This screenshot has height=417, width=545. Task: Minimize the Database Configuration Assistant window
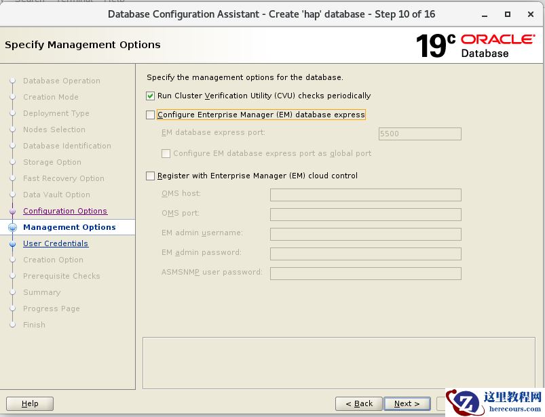click(x=485, y=15)
